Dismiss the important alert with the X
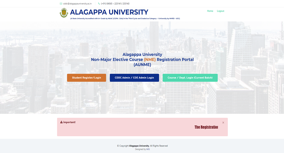The image size is (284, 153). point(223,123)
